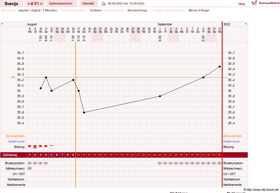This screenshot has height=193, width=280.
Task: Click temperature point on August 12
Action: 52,91
